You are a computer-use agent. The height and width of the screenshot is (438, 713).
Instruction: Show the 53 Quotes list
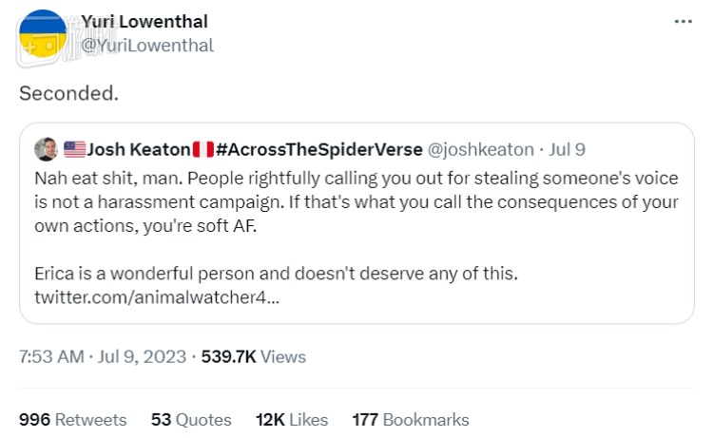click(x=191, y=419)
